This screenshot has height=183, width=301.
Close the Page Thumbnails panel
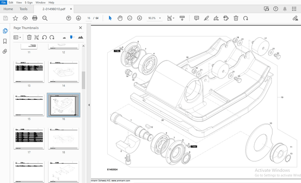click(x=81, y=28)
